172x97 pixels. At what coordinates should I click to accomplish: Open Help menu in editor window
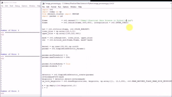click(80, 7)
